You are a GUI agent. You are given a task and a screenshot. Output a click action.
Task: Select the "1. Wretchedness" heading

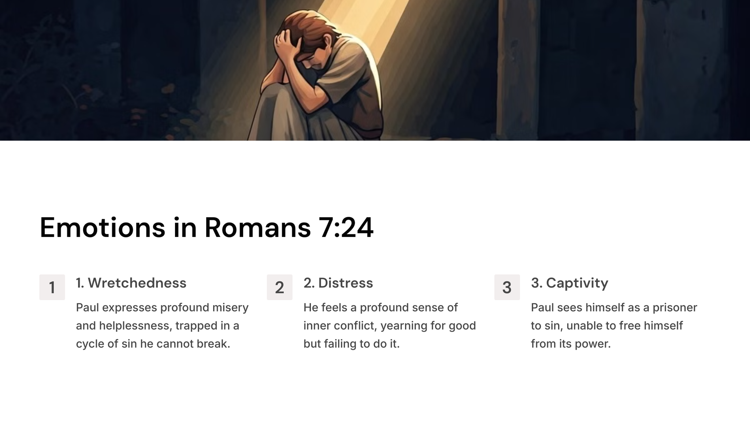pyautogui.click(x=131, y=283)
